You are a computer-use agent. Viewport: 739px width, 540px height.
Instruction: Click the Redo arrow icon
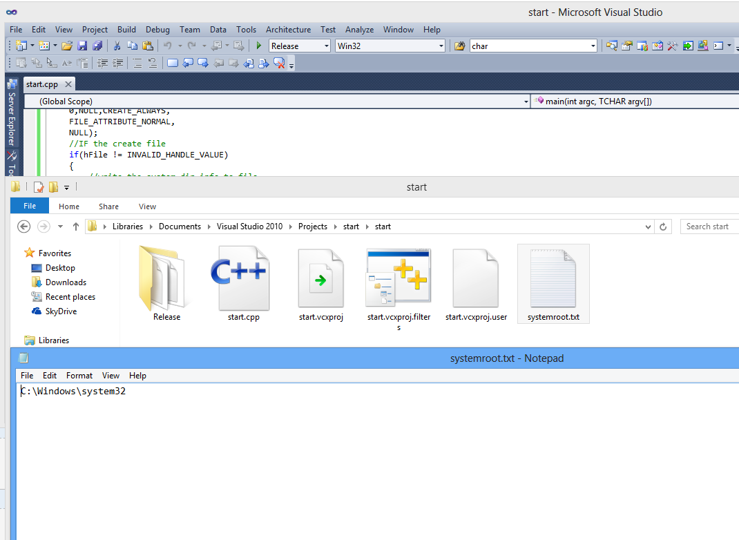(191, 46)
